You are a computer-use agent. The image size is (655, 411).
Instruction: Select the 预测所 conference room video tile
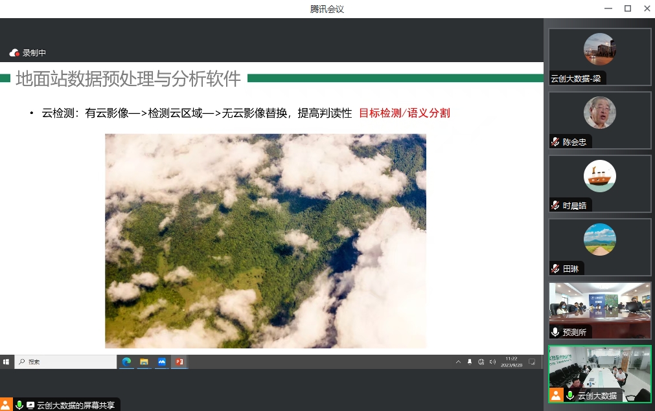pos(600,310)
